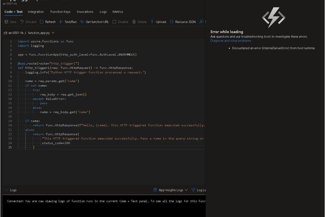Go to the Invocations tab
Viewport: 325px width, 217px height.
pos(85,12)
